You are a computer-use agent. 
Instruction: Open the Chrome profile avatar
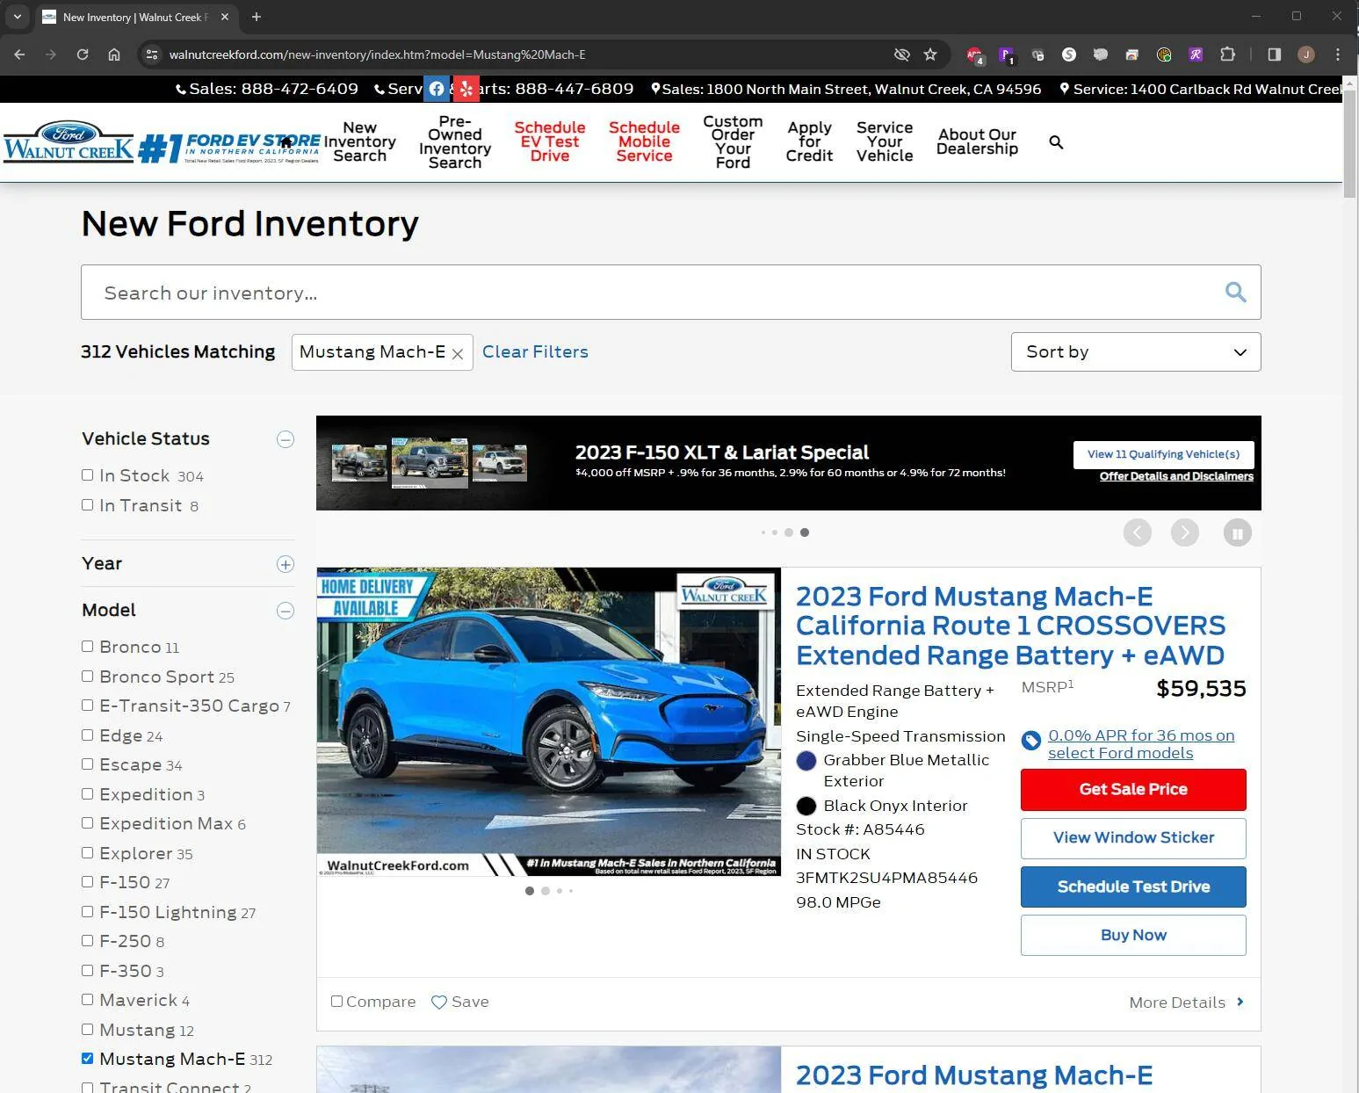[x=1306, y=54]
